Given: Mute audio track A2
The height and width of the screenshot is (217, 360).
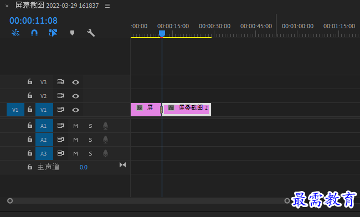Looking at the screenshot, I should point(75,139).
